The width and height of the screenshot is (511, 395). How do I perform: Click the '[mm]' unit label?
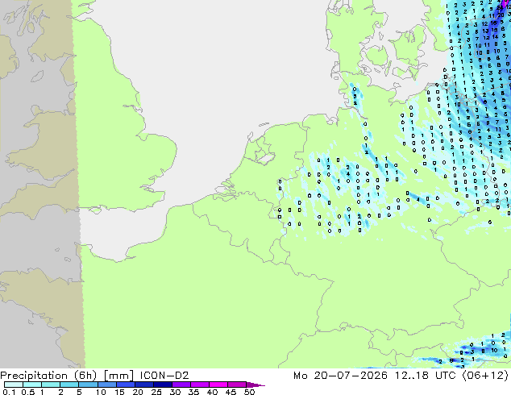coord(118,376)
